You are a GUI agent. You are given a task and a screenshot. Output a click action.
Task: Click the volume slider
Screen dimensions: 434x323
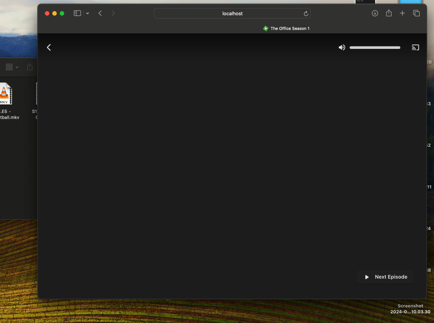tap(375, 47)
